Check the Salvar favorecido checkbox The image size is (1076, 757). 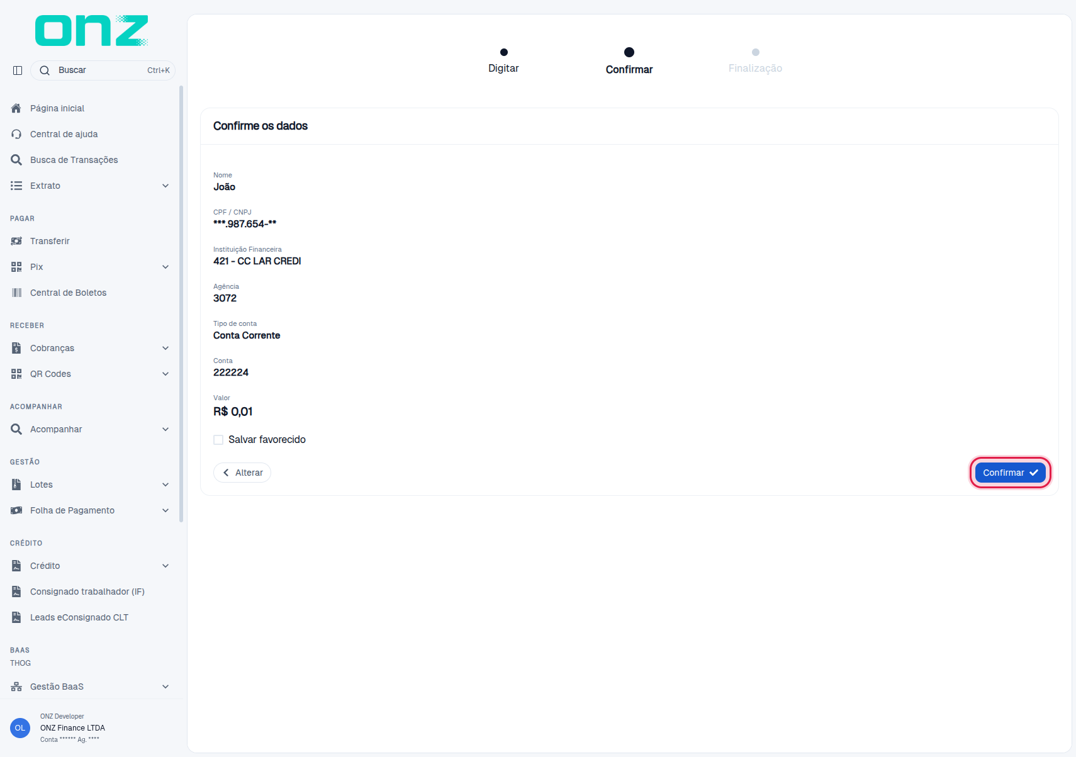218,440
